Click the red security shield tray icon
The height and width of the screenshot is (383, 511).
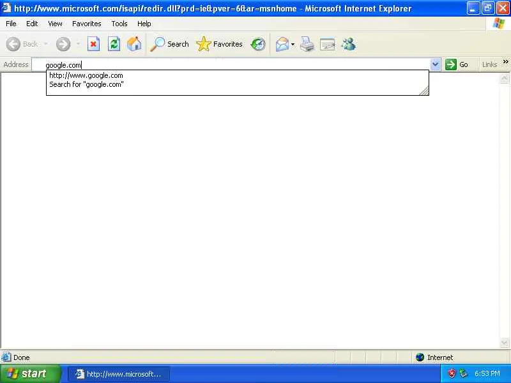coord(452,373)
